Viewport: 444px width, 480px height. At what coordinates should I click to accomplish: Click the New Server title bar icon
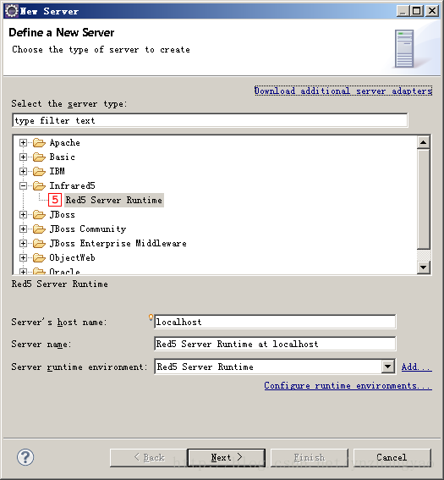pos(12,11)
